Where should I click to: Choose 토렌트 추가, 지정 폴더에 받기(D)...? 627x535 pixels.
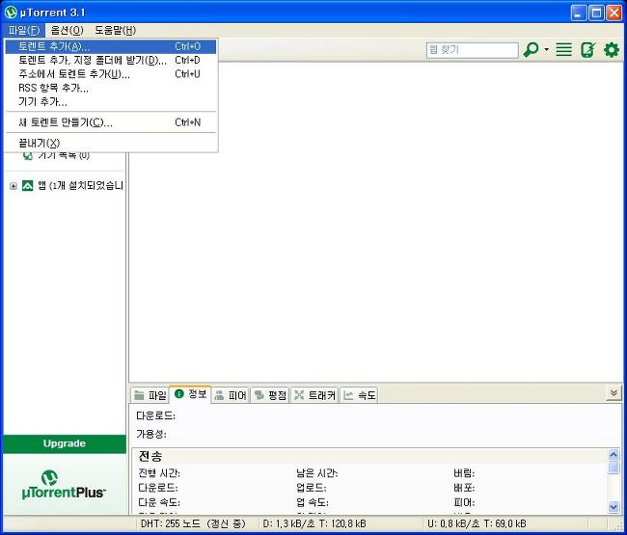coord(111,61)
